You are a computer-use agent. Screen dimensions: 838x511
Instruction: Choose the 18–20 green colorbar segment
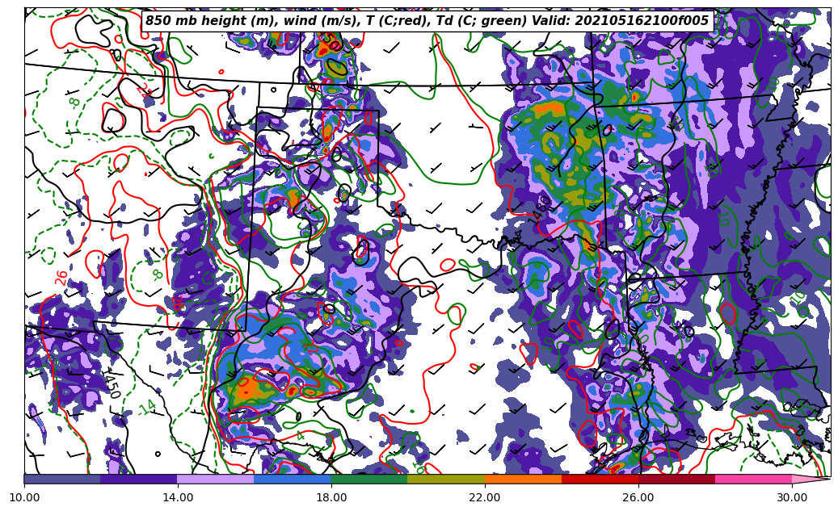pyautogui.click(x=369, y=479)
